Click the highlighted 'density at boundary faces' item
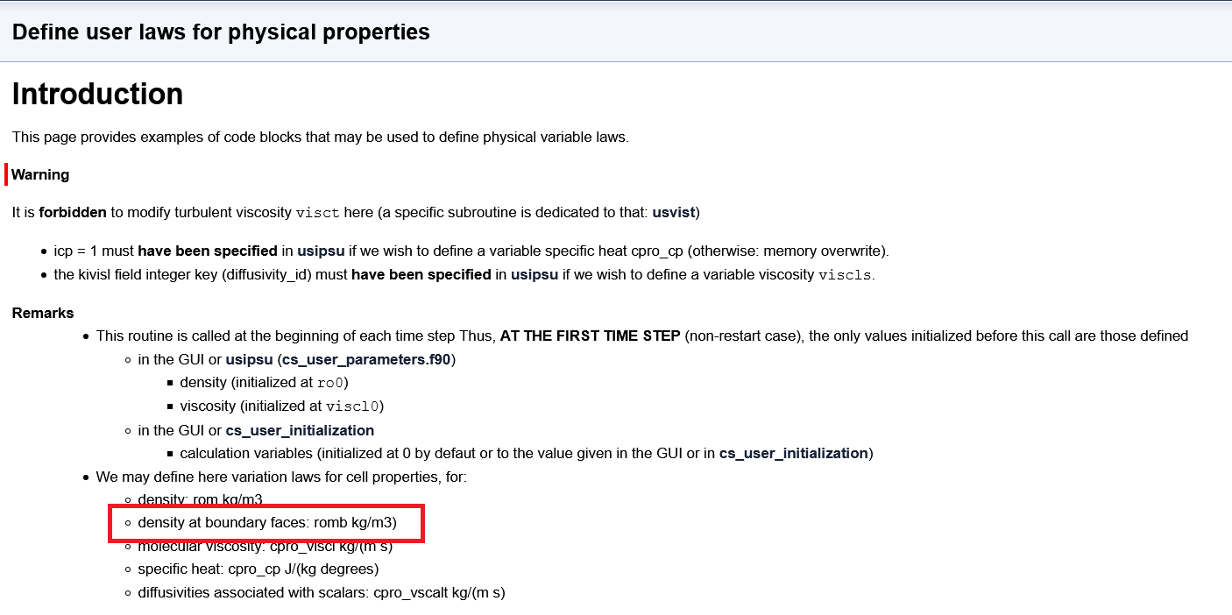The image size is (1232, 615). pos(267,523)
